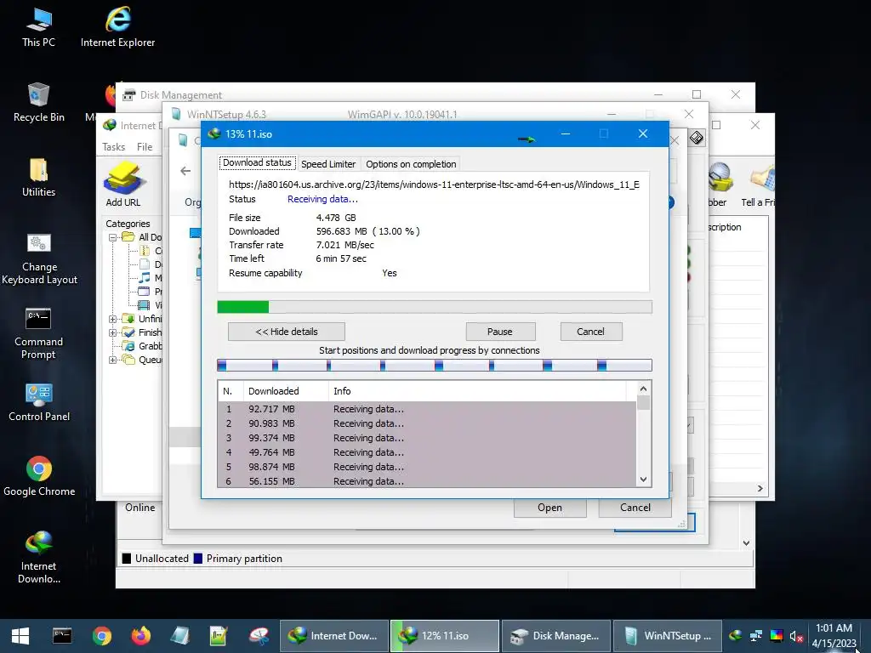Open Utilities folder on desktop
This screenshot has height=653, width=871.
tap(38, 178)
